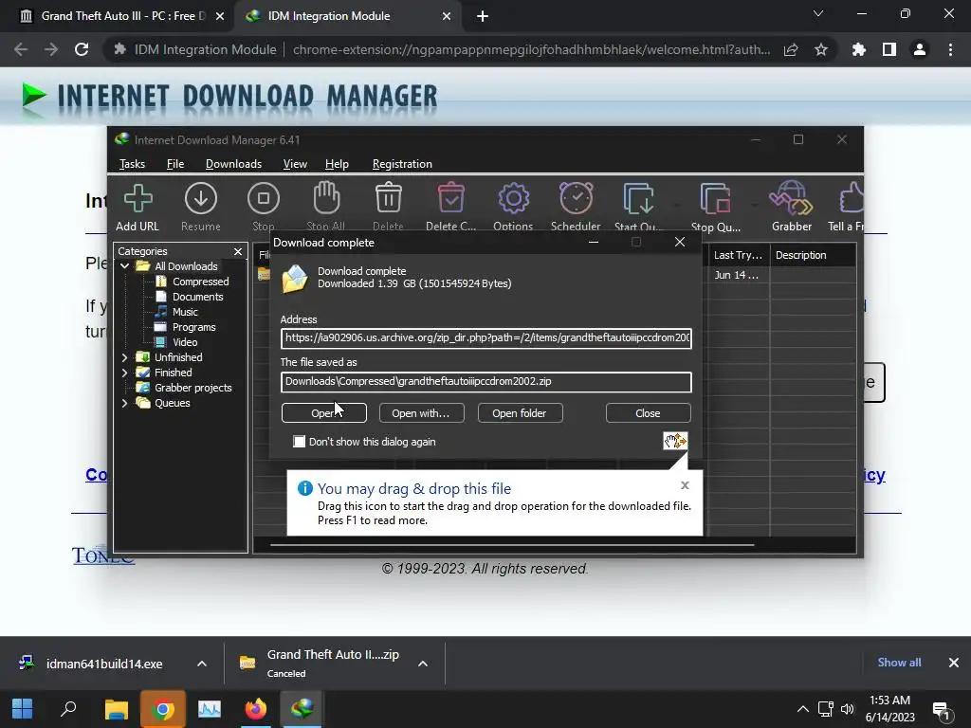
Task: Open IDM Options gear icon
Action: point(513,199)
